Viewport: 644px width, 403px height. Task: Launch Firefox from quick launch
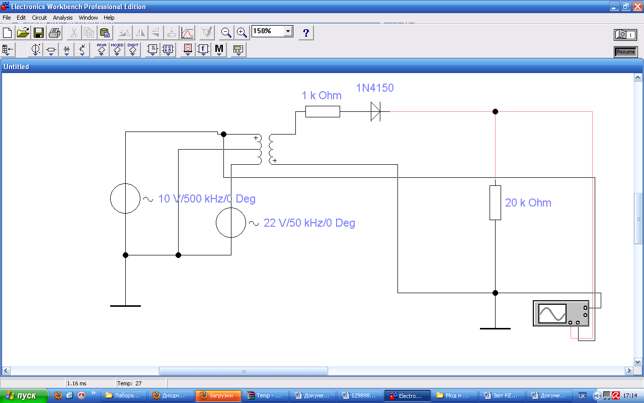coord(58,395)
